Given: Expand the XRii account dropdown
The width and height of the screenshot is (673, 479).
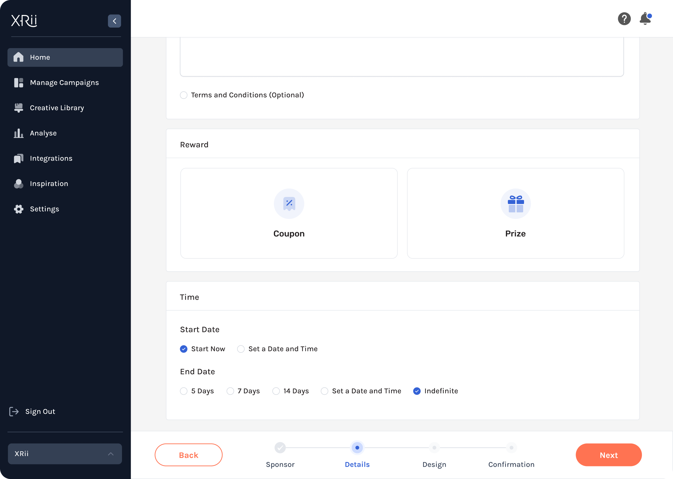Looking at the screenshot, I should tap(65, 454).
